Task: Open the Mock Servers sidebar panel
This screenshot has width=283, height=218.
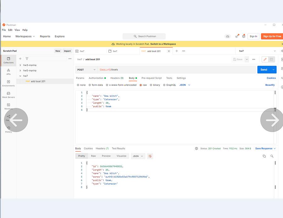Action: tap(8, 95)
